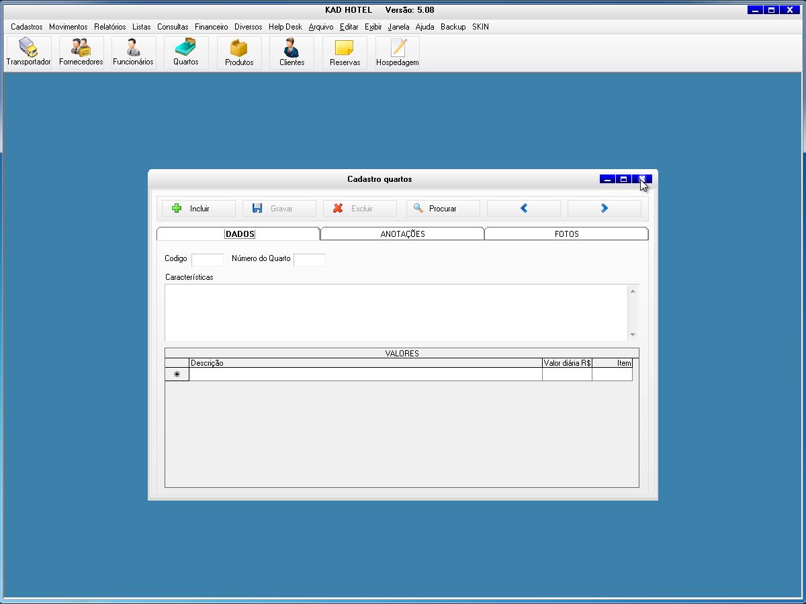
Task: Close the KAD HOTEL main window
Action: (790, 10)
